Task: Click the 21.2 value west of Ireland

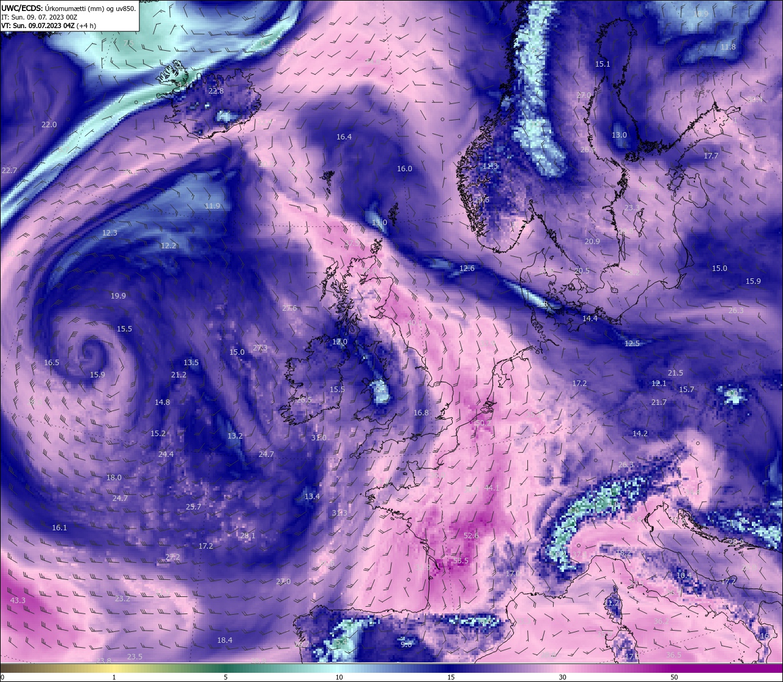Action: tap(179, 374)
